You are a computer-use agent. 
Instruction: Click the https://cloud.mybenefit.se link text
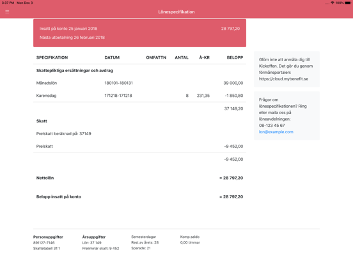(x=283, y=79)
